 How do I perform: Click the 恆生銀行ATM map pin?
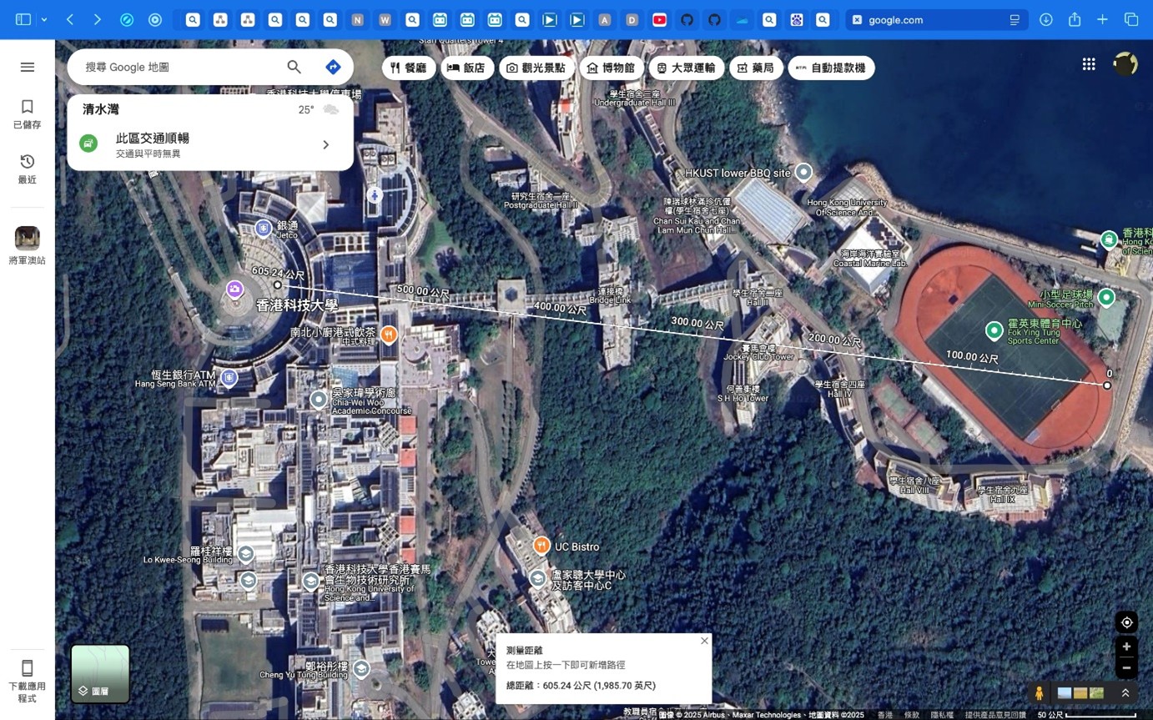tap(229, 378)
